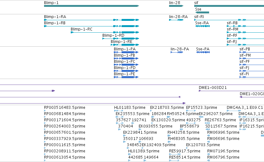
Task: Choose the Blimp-1-RD transcript
Action: (x=121, y=39)
